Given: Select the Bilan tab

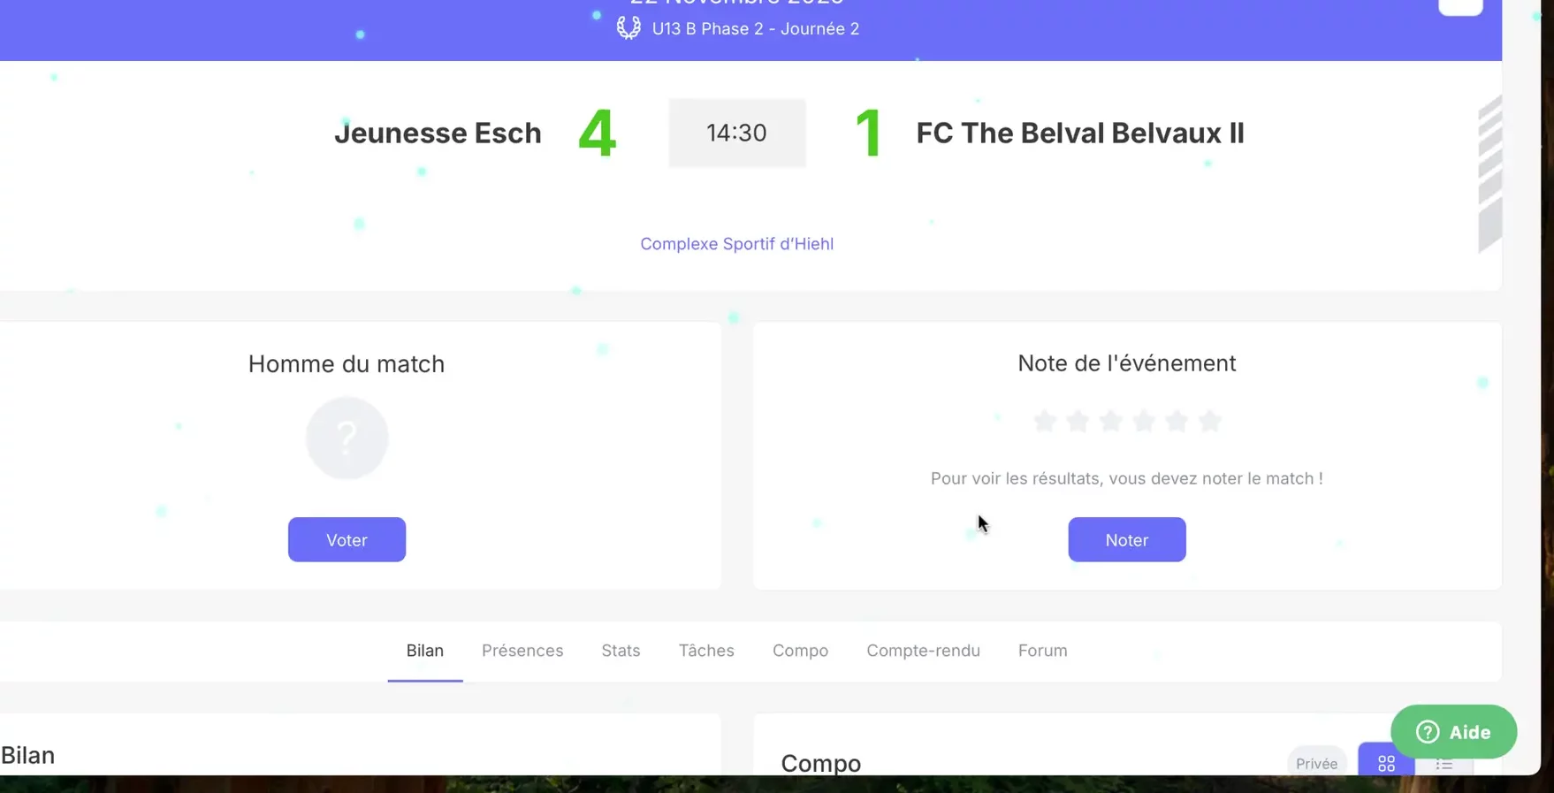Looking at the screenshot, I should pyautogui.click(x=424, y=651).
